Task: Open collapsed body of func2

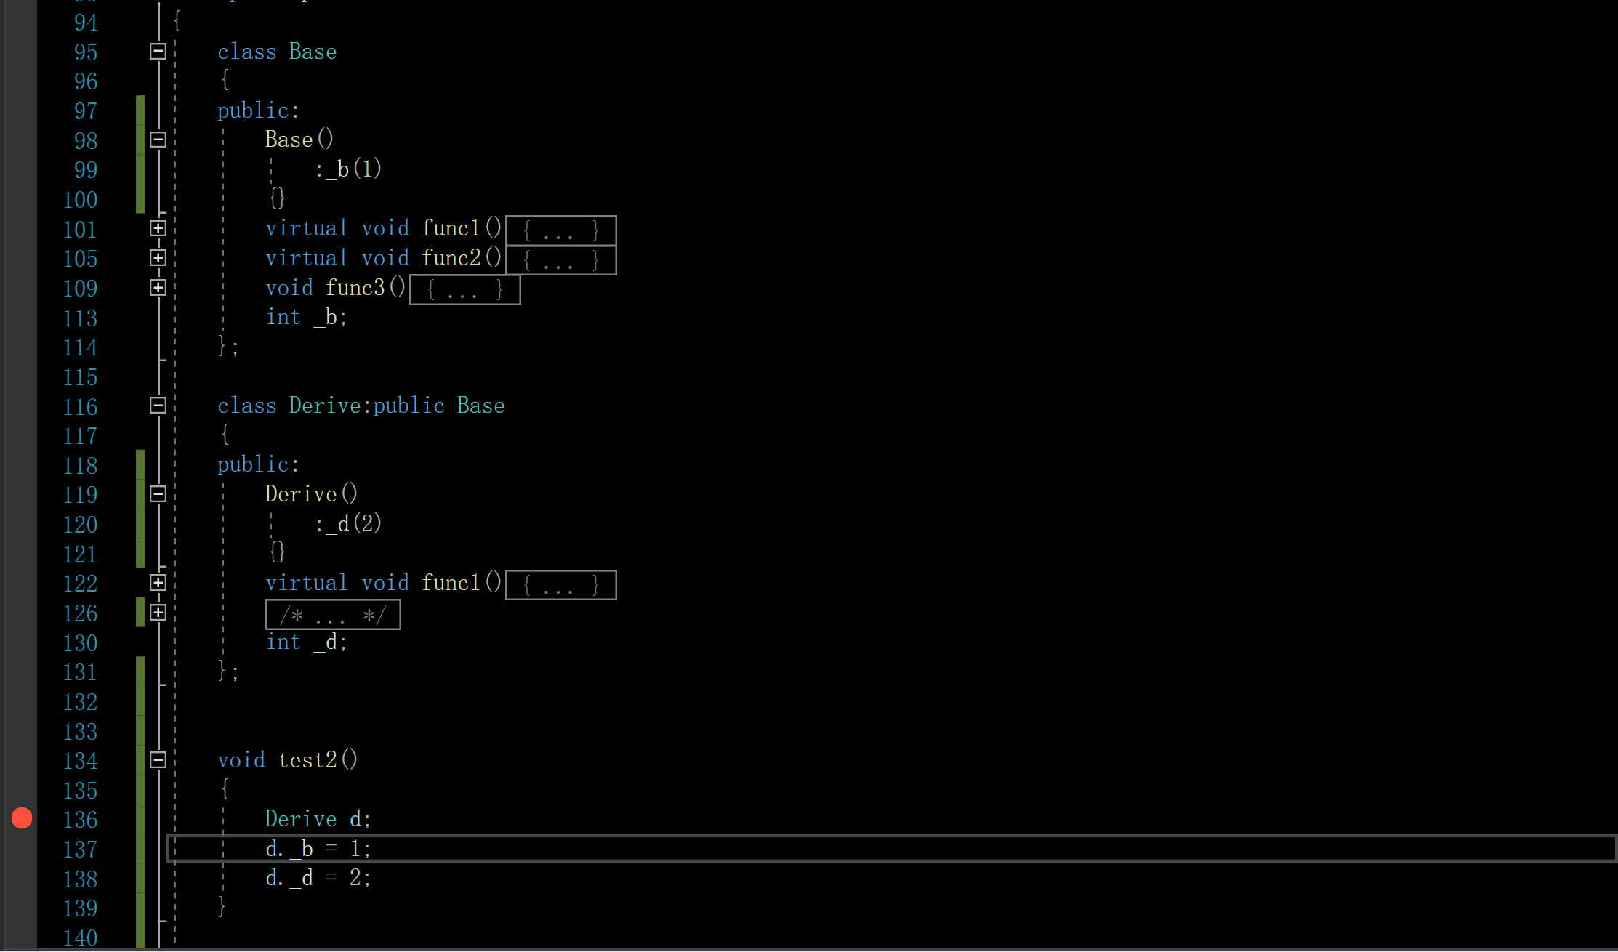Action: 560,260
